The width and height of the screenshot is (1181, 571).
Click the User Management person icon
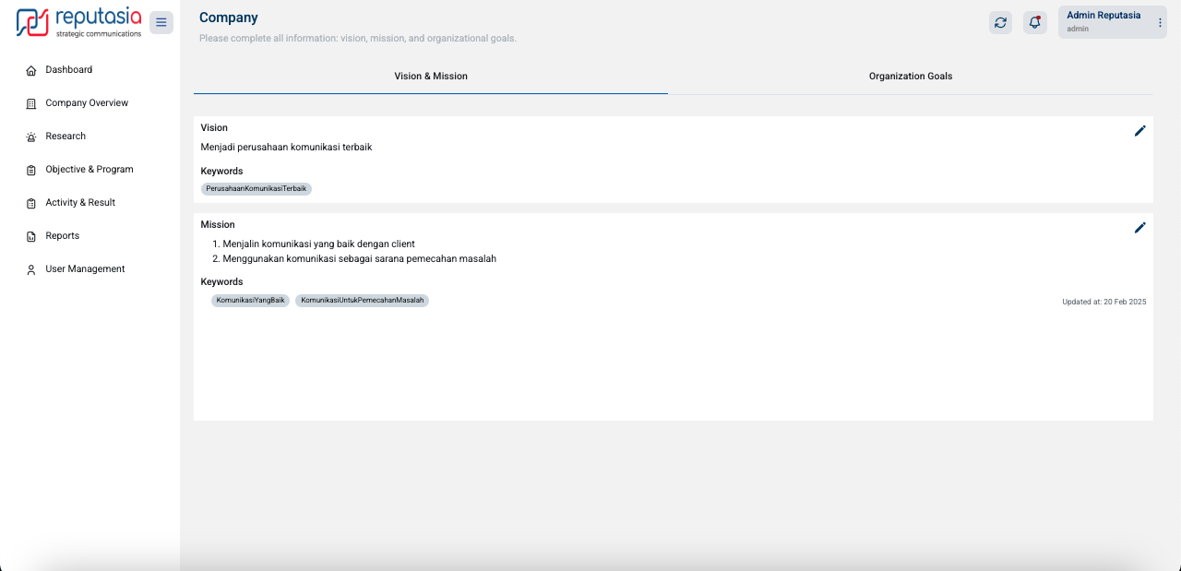[x=31, y=269]
